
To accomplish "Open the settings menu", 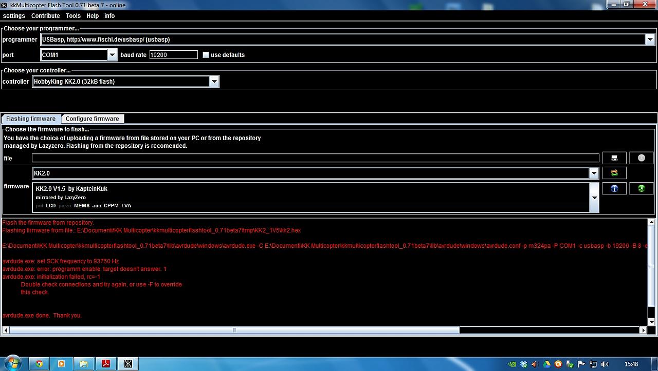I will (14, 16).
